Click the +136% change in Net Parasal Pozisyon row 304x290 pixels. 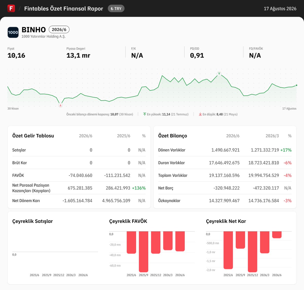coord(139,188)
